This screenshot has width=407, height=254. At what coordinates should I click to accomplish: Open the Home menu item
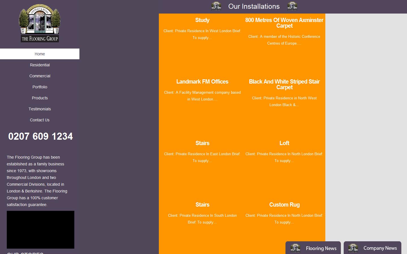point(40,54)
